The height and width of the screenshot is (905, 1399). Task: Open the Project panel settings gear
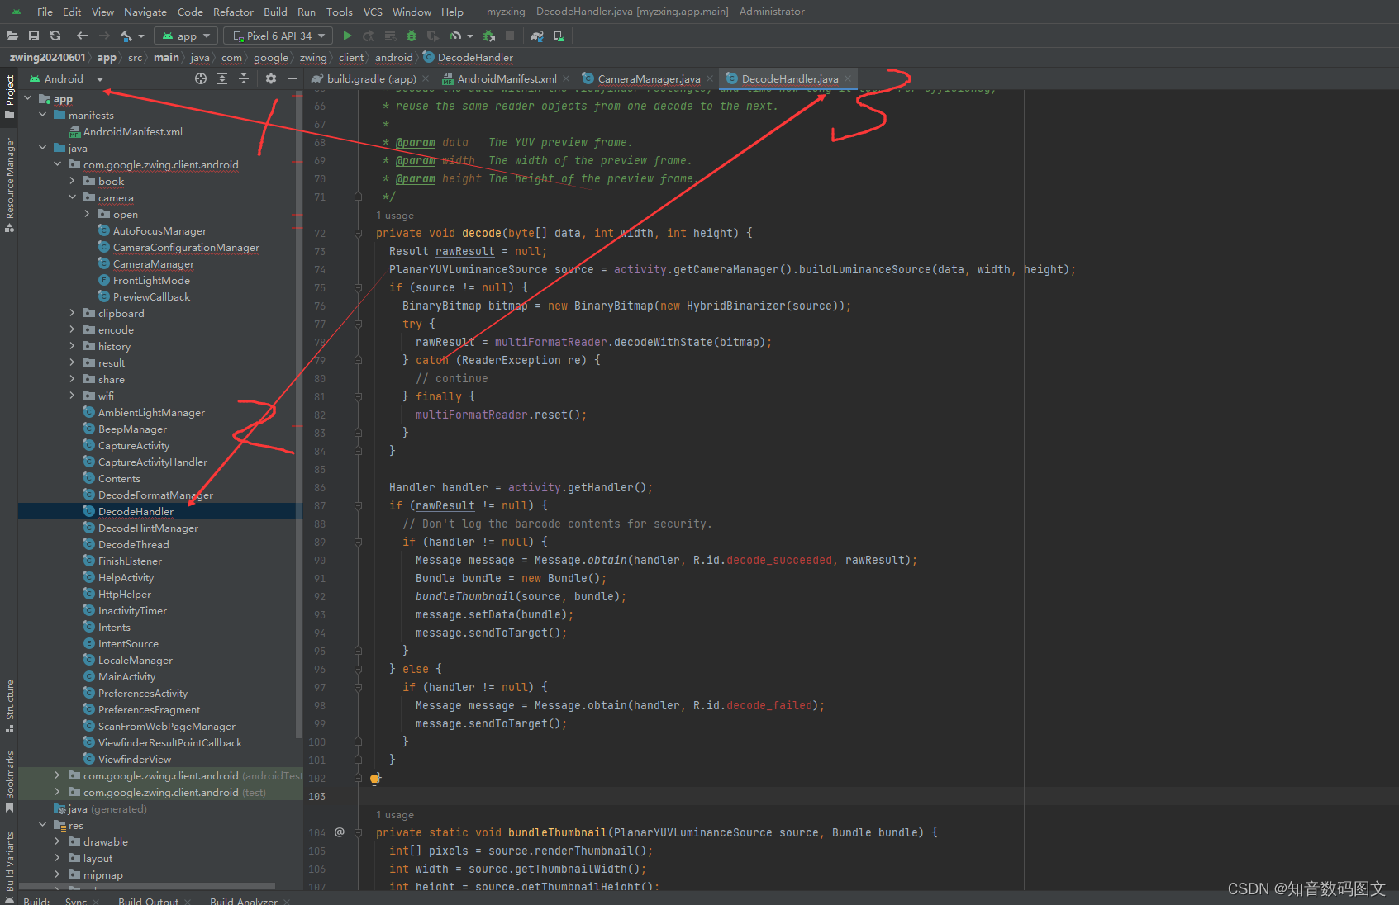coord(271,78)
